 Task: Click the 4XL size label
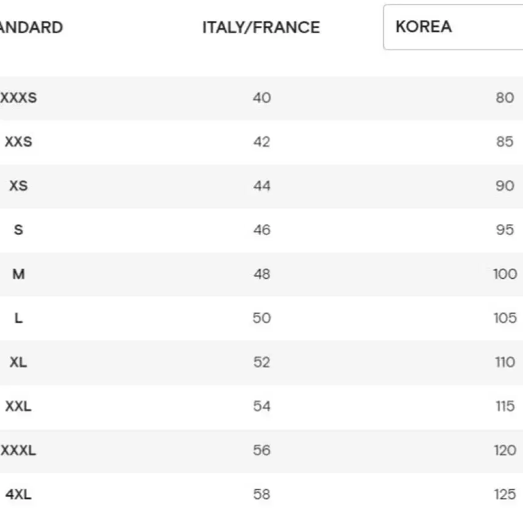[x=18, y=494]
